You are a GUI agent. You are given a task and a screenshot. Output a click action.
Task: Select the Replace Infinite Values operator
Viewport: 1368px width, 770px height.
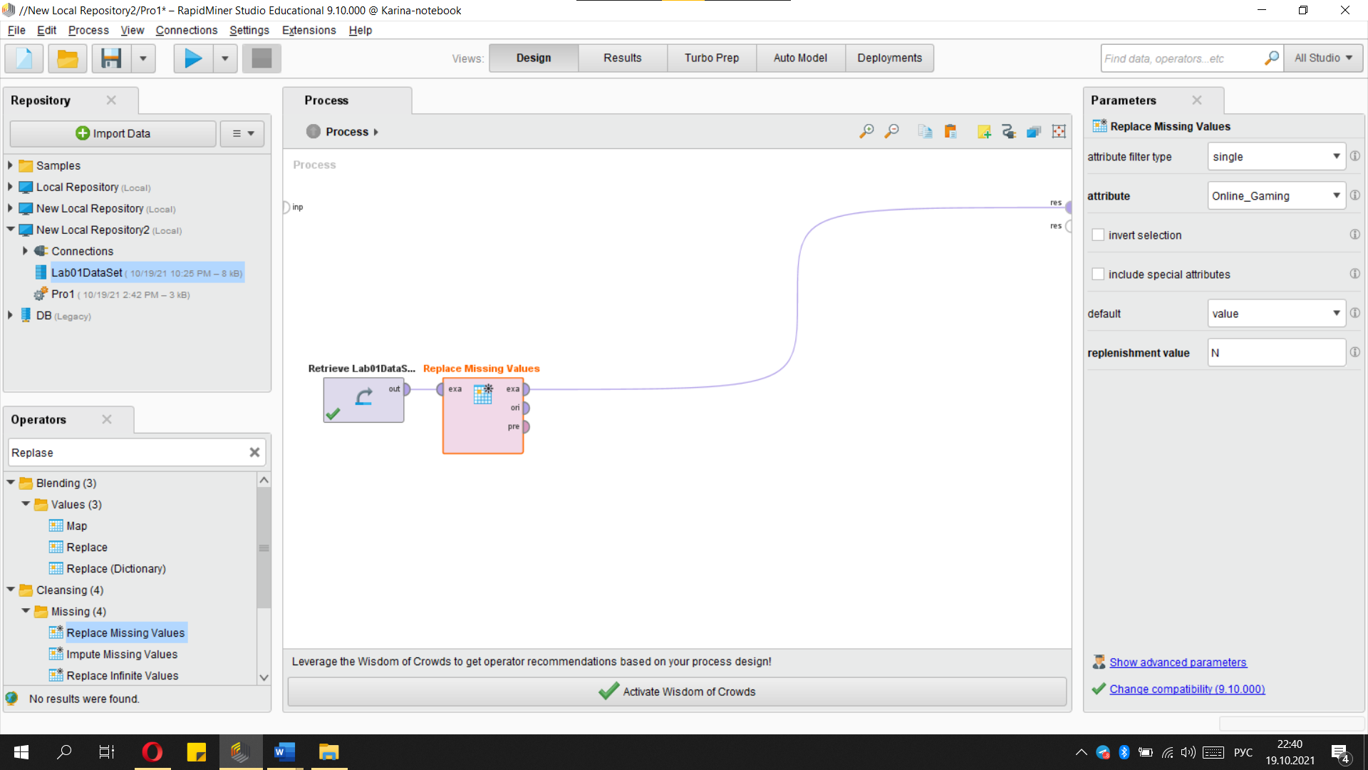[114, 675]
